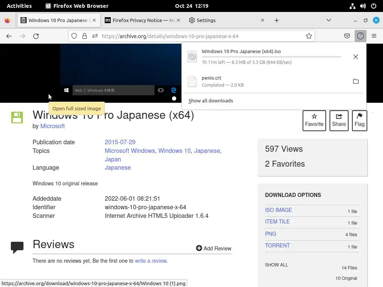Open Firefox Web Browser app menu
This screenshot has width=383, height=287.
click(77, 6)
